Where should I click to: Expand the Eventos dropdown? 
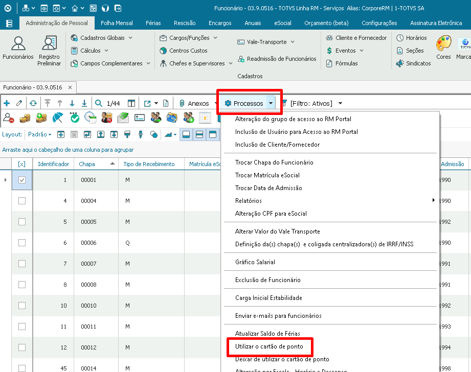click(x=362, y=51)
